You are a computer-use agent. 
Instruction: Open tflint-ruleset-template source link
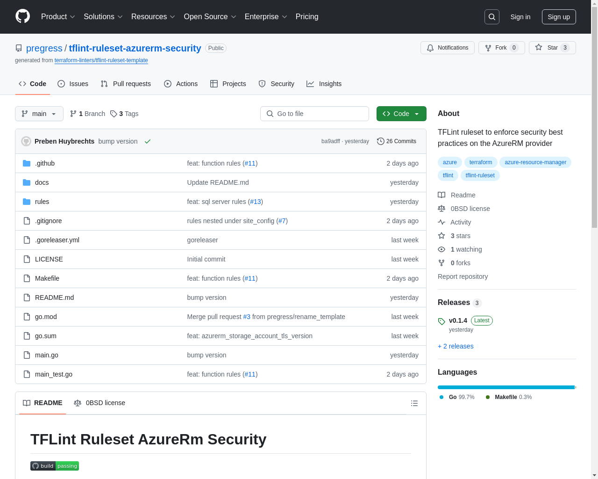click(101, 60)
